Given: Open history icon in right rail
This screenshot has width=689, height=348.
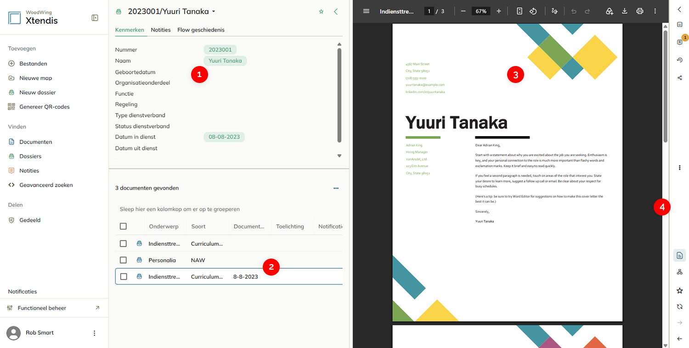Looking at the screenshot, I should [x=680, y=60].
